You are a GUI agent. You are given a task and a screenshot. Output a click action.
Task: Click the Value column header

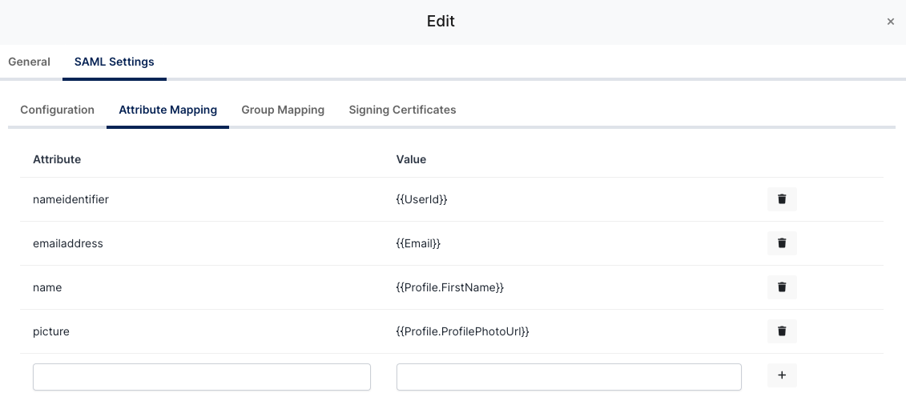point(411,159)
